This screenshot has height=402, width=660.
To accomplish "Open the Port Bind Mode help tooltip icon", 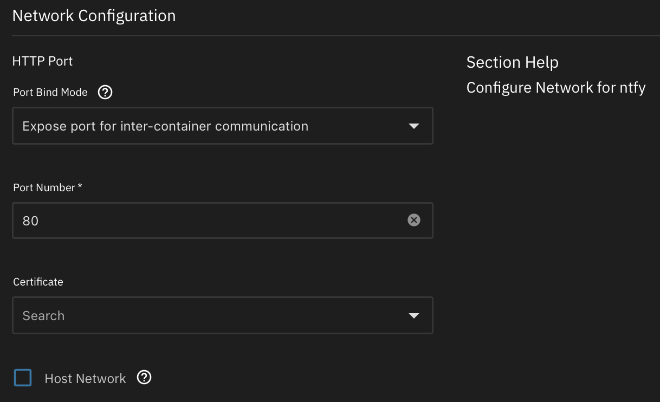I will pos(105,93).
